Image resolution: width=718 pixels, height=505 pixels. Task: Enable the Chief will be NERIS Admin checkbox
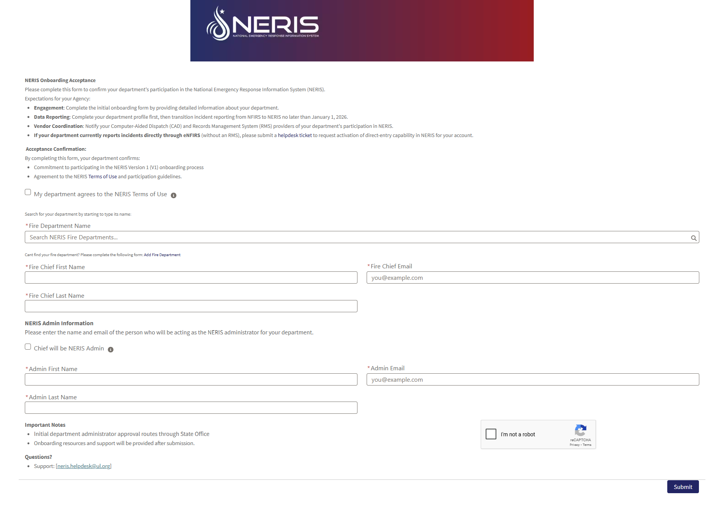pyautogui.click(x=28, y=347)
